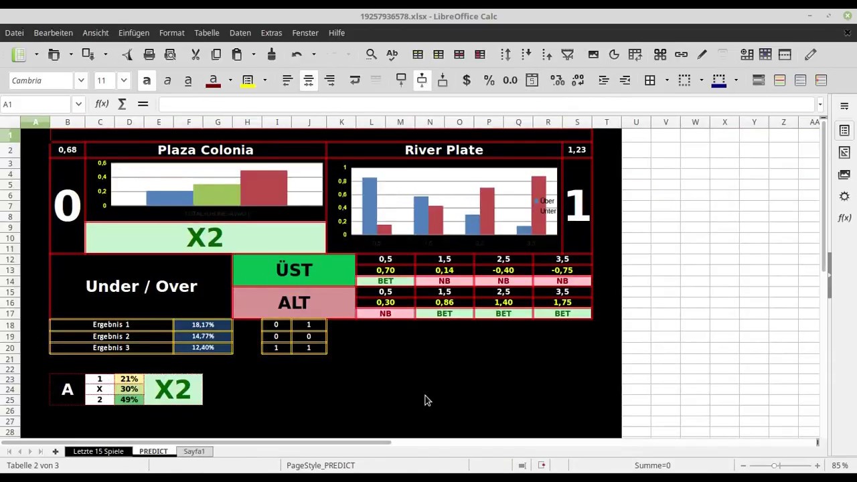
Task: Click the Export as PDF icon
Action: pyautogui.click(x=127, y=55)
